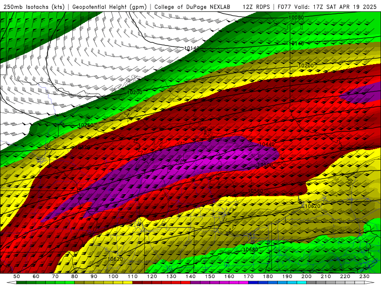The width and height of the screenshot is (381, 285).
Task: Click the colorbar tick label 140
Action: click(x=190, y=276)
